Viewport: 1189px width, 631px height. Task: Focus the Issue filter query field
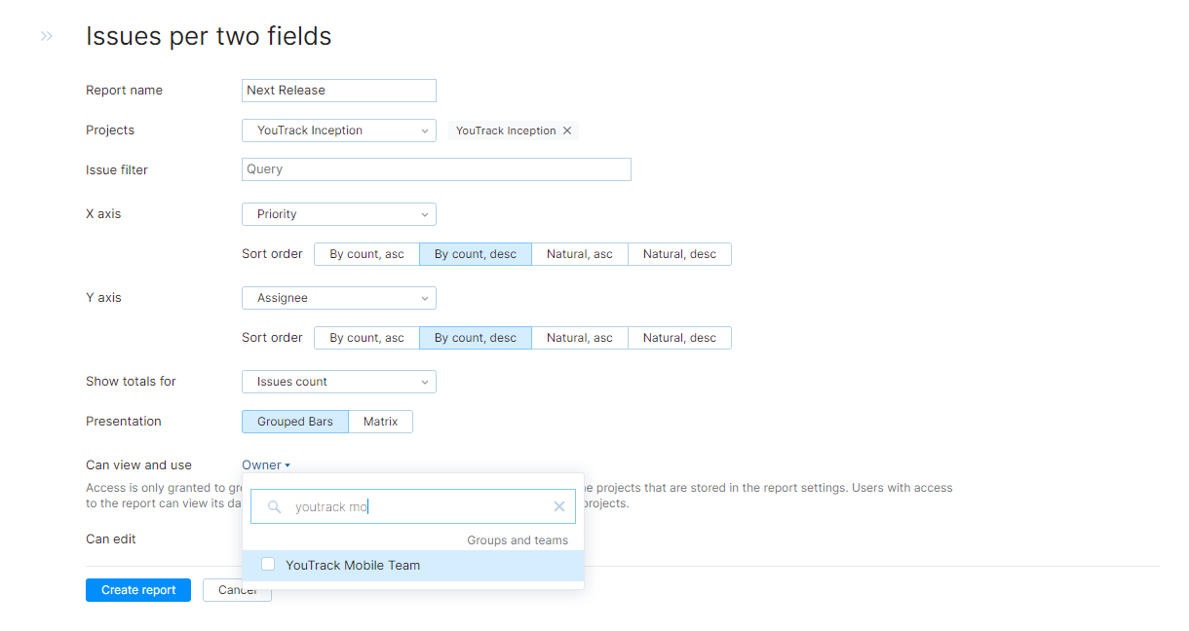click(436, 169)
